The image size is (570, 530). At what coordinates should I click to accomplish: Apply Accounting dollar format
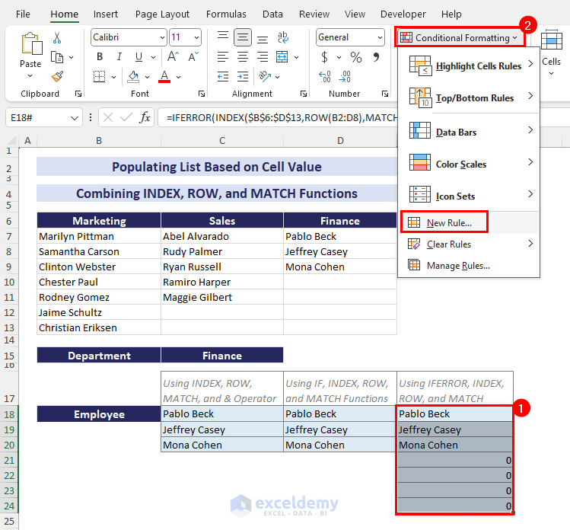[x=325, y=57]
